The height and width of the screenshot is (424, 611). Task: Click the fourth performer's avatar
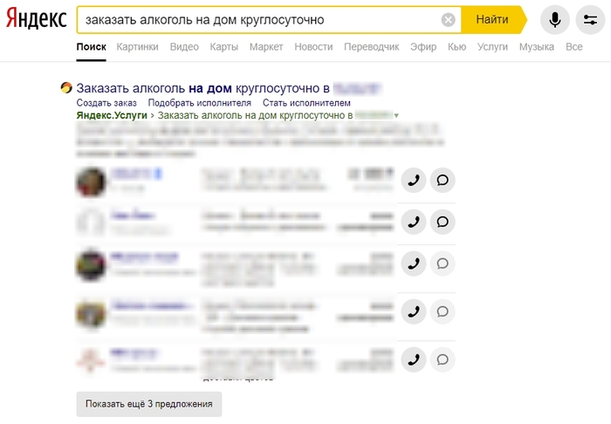coord(91,313)
